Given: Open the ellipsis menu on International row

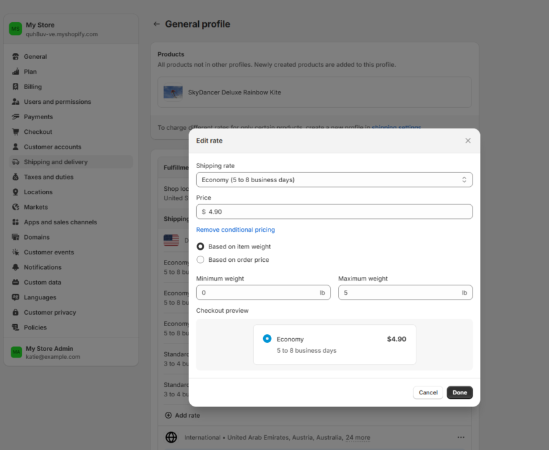Looking at the screenshot, I should (461, 437).
